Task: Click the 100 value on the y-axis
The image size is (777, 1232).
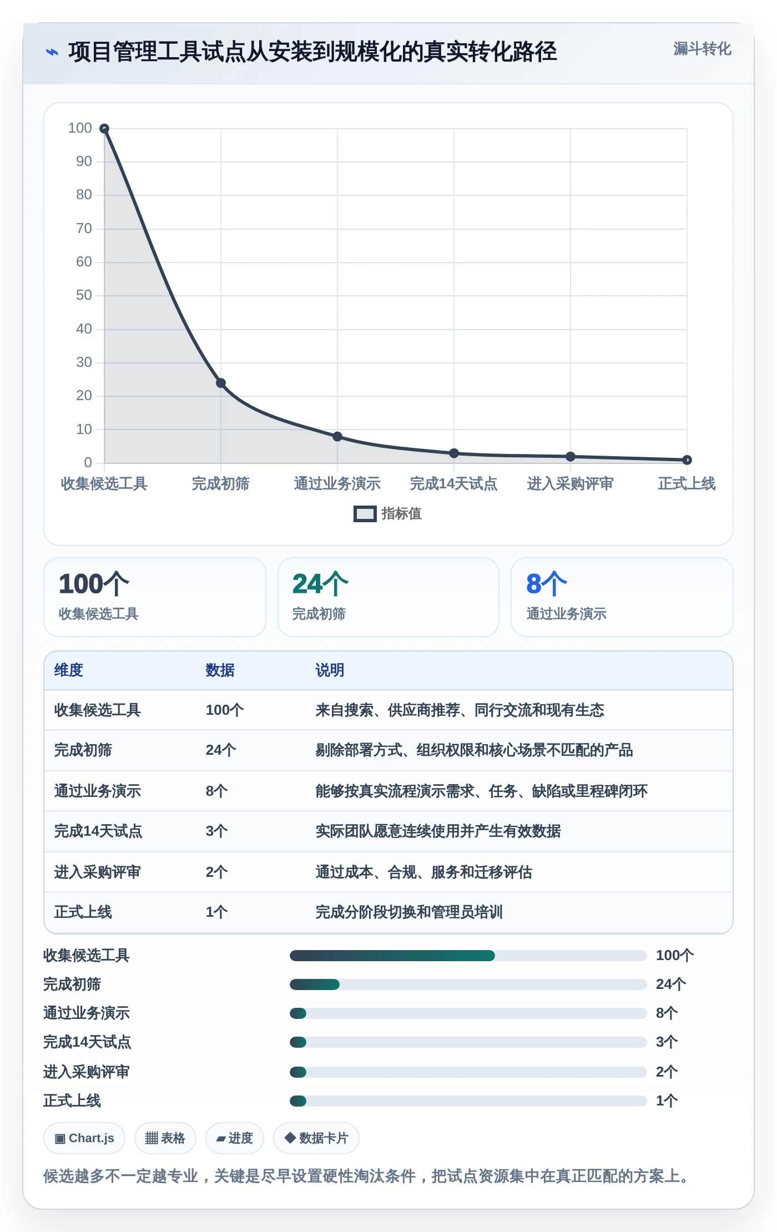Action: point(80,128)
